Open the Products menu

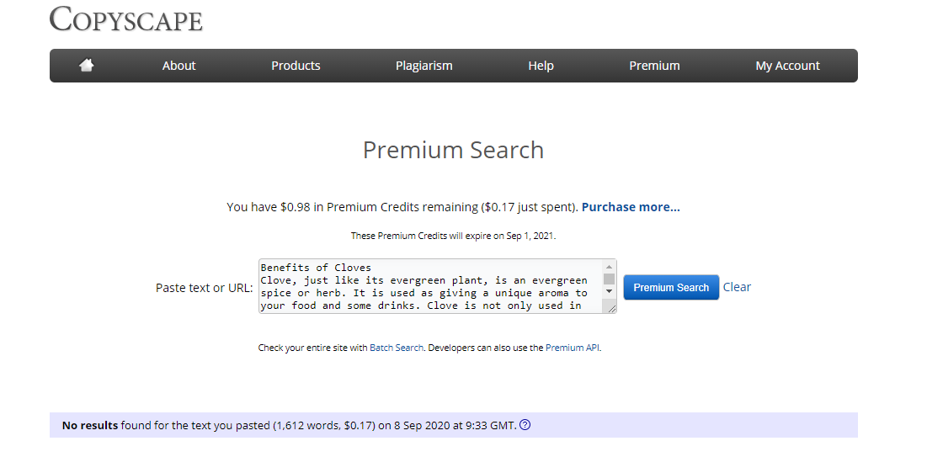click(x=296, y=66)
